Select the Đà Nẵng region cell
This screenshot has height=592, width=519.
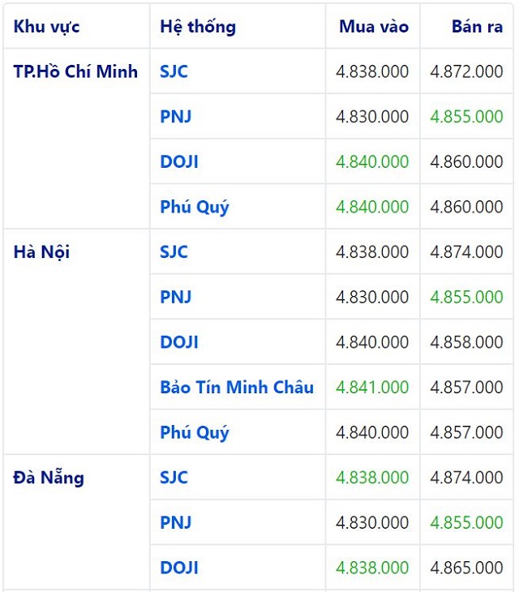pyautogui.click(x=49, y=478)
